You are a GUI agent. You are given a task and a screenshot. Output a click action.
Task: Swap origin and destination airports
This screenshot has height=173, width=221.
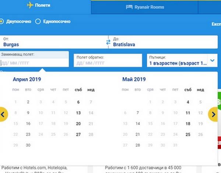point(108,42)
